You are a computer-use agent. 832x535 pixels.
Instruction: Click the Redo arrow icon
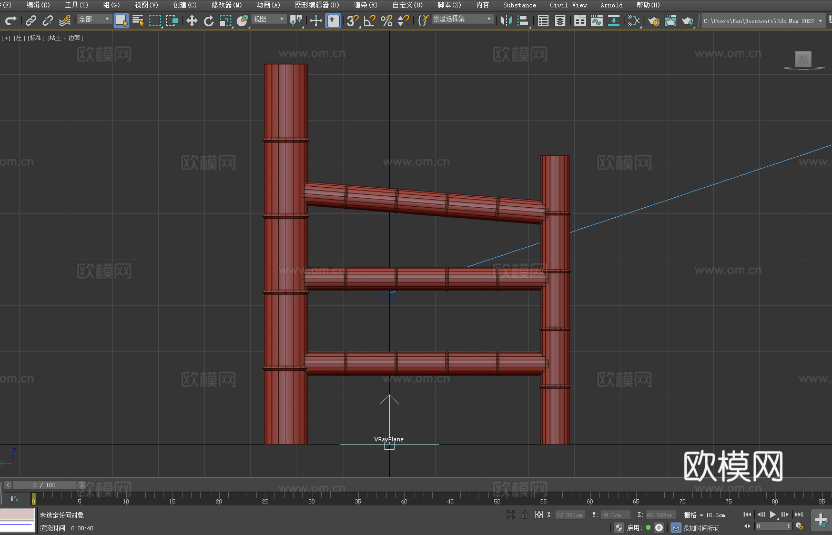11,21
